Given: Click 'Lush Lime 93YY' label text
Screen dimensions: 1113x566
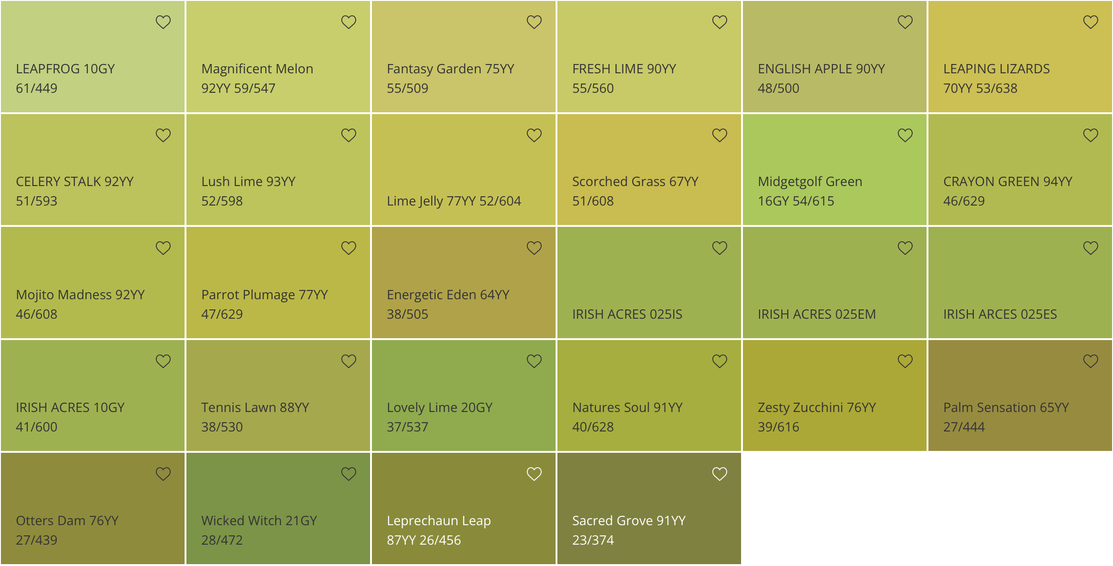Looking at the screenshot, I should point(249,182).
